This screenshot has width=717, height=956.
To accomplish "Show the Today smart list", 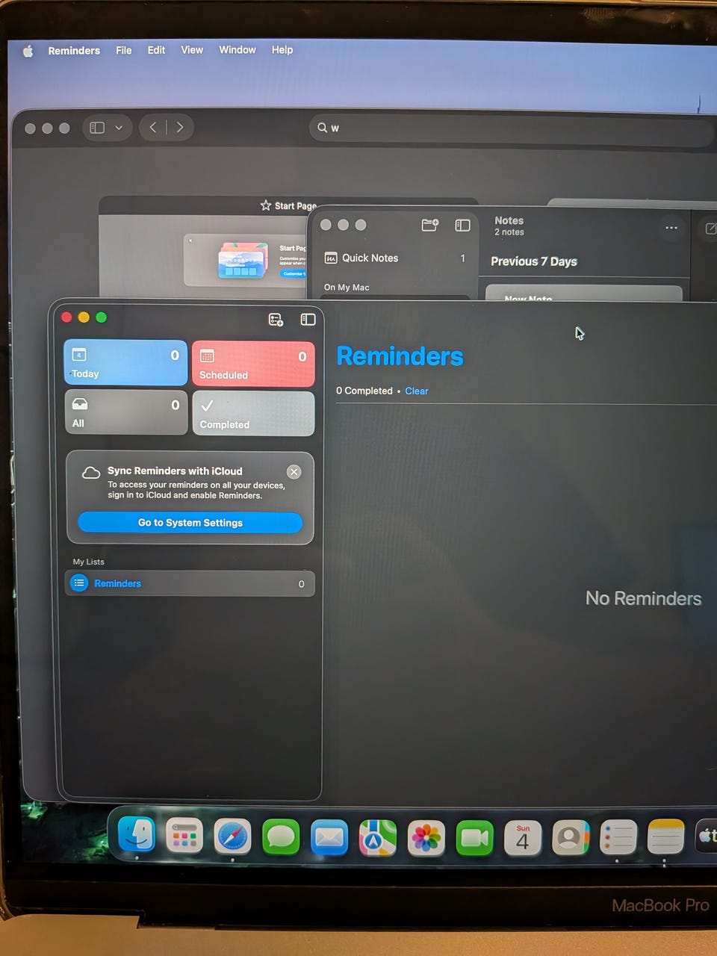I will point(125,363).
